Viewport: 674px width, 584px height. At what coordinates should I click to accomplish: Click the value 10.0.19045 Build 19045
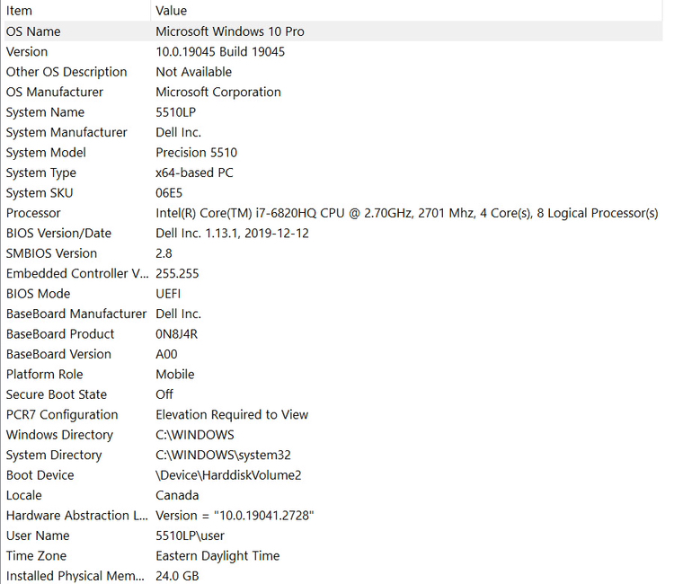[220, 51]
